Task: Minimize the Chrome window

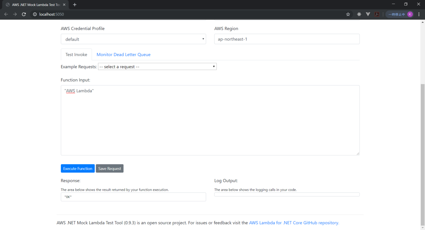Action: pos(393,4)
